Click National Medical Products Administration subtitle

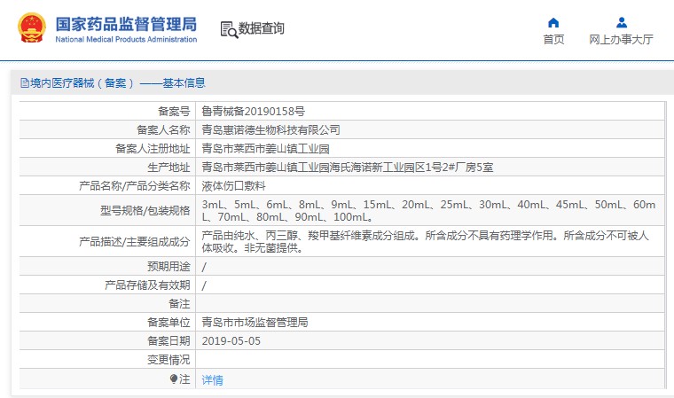coord(126,40)
